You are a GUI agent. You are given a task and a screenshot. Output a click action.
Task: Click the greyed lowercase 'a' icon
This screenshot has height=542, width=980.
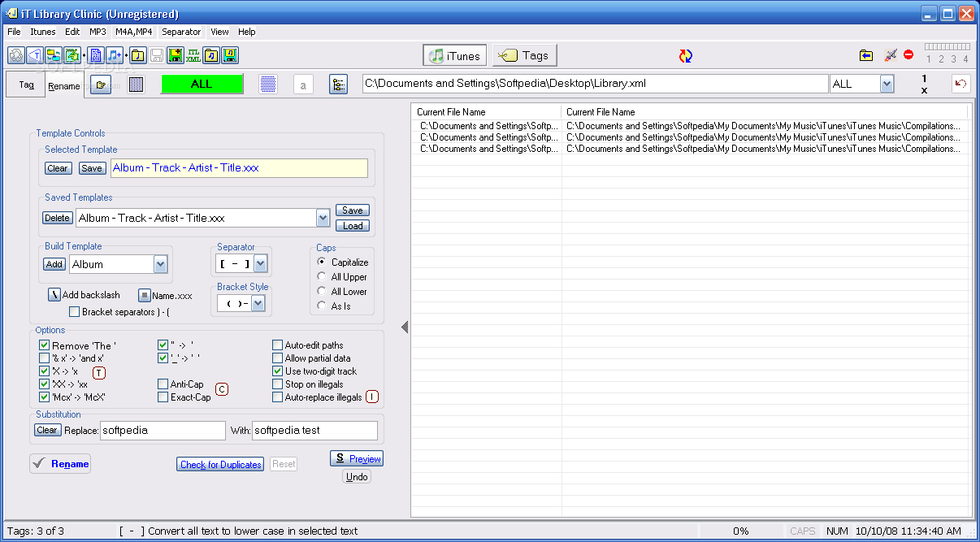coord(303,85)
